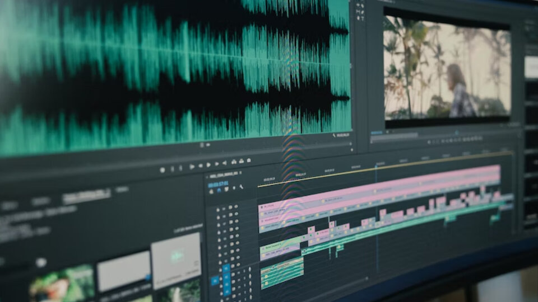
Task: Click Mark Out in Source monitor
Action: 181,168
